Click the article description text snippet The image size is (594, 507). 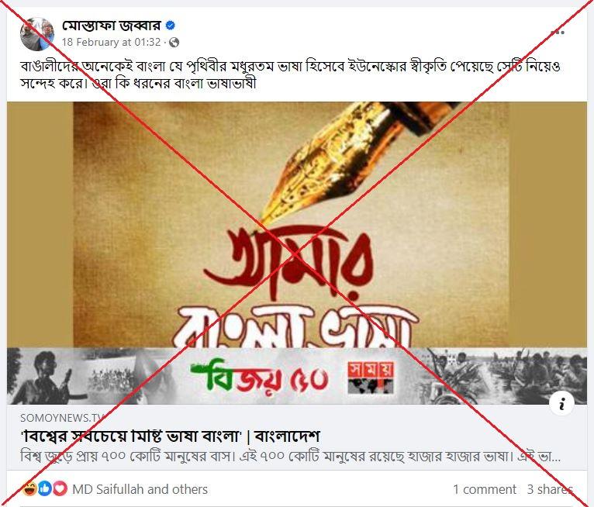(291, 457)
